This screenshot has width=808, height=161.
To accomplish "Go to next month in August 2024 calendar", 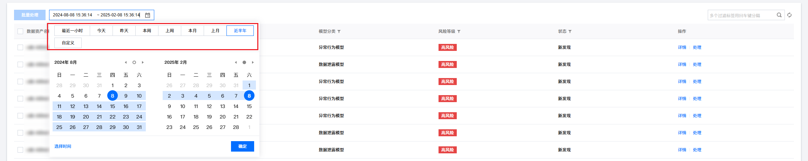I will (x=143, y=62).
